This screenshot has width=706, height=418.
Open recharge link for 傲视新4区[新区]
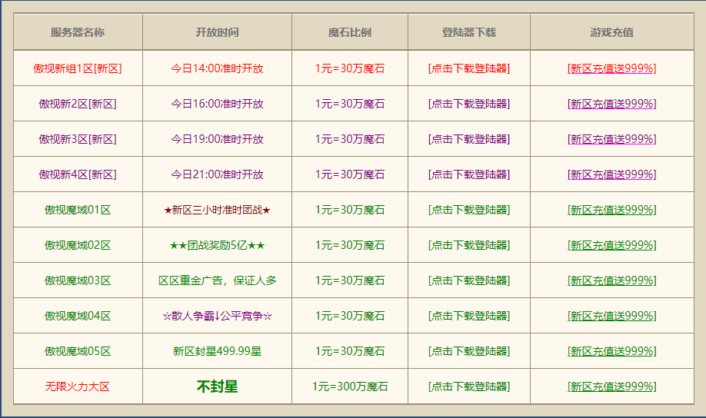coord(611,174)
